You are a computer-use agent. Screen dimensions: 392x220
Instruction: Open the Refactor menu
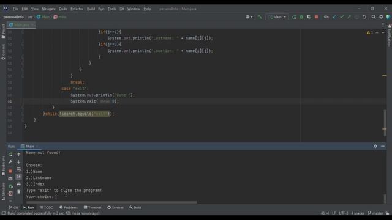pyautogui.click(x=77, y=9)
